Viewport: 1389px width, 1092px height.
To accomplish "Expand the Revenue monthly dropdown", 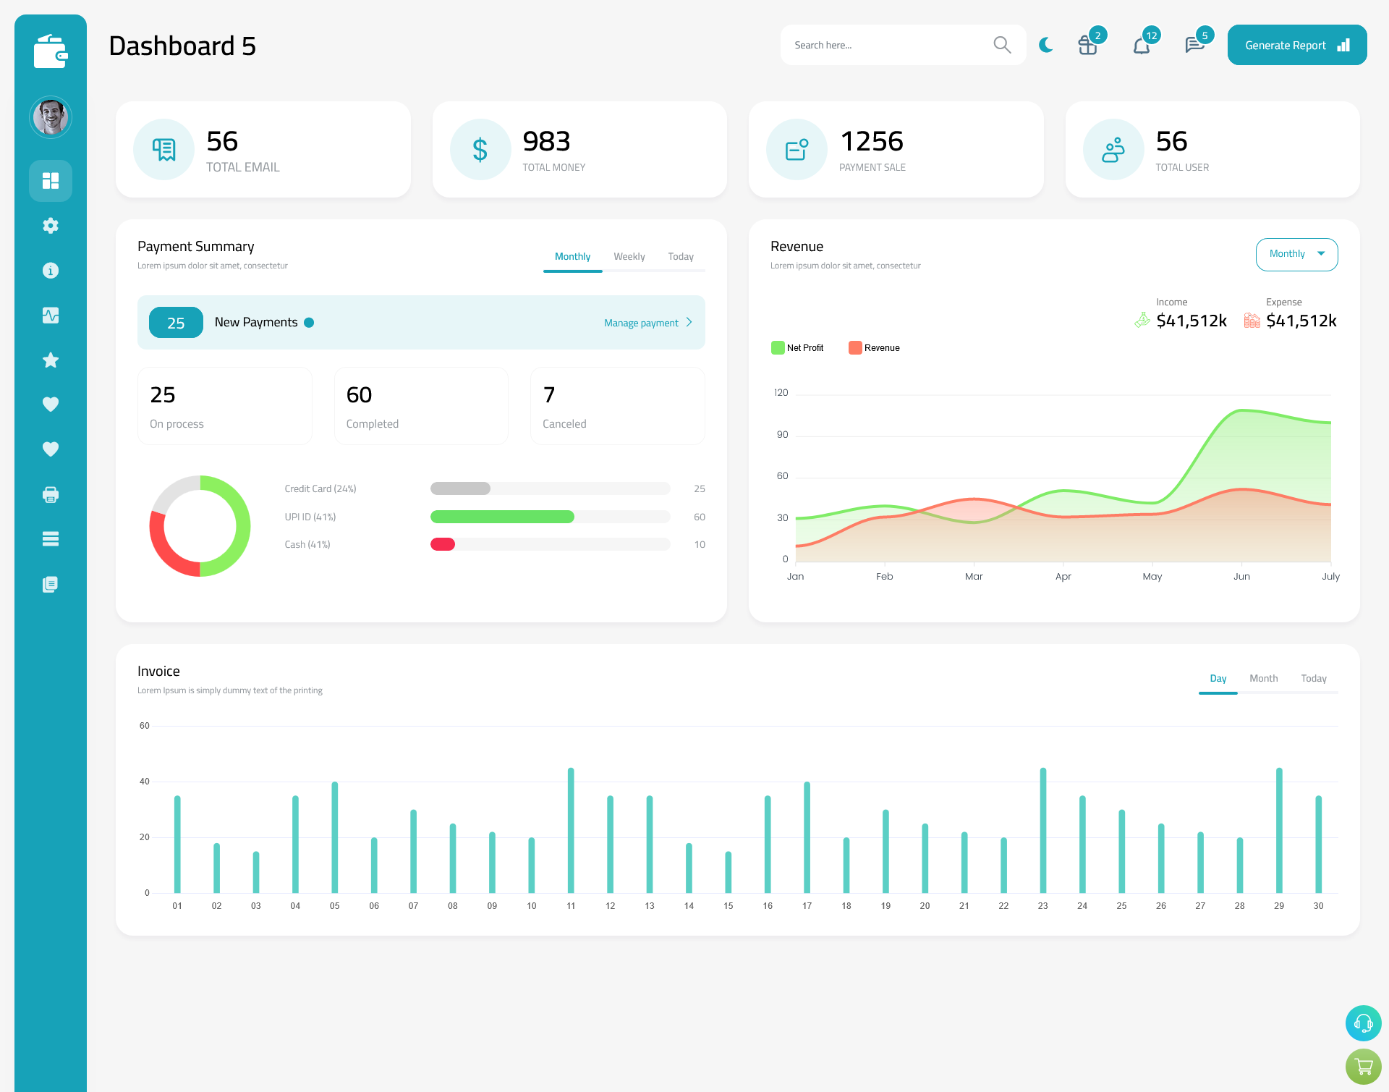I will point(1296,254).
